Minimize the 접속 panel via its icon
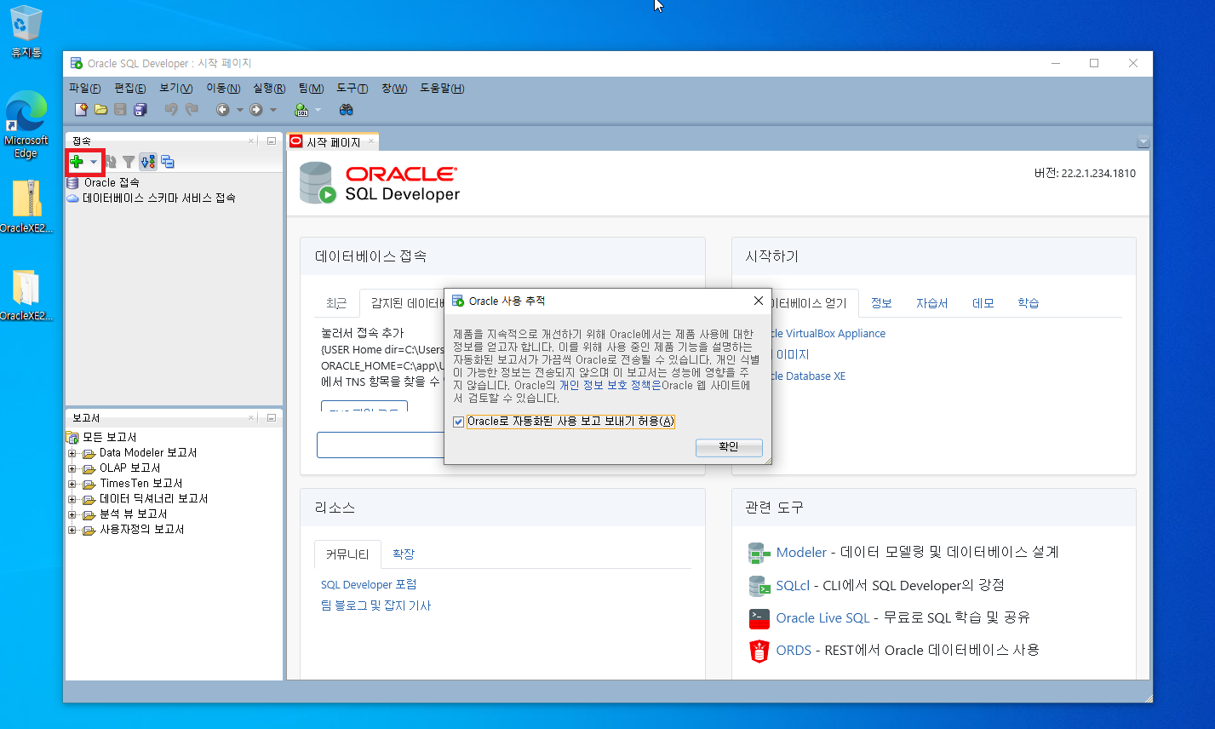Viewport: 1215px width, 729px height. pyautogui.click(x=272, y=141)
